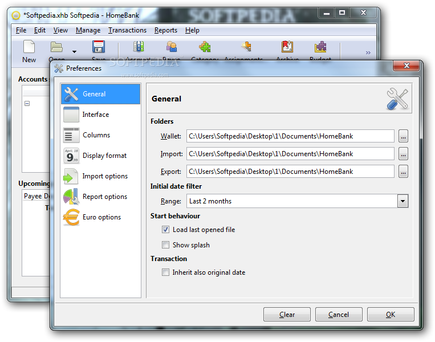Enable the Show splash checkbox

[x=165, y=245]
